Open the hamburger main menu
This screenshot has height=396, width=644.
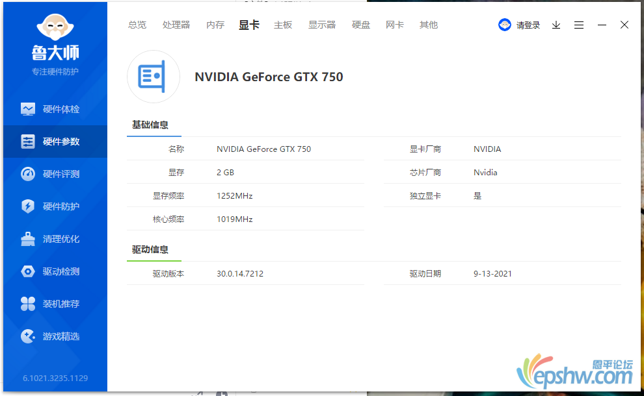coord(579,25)
